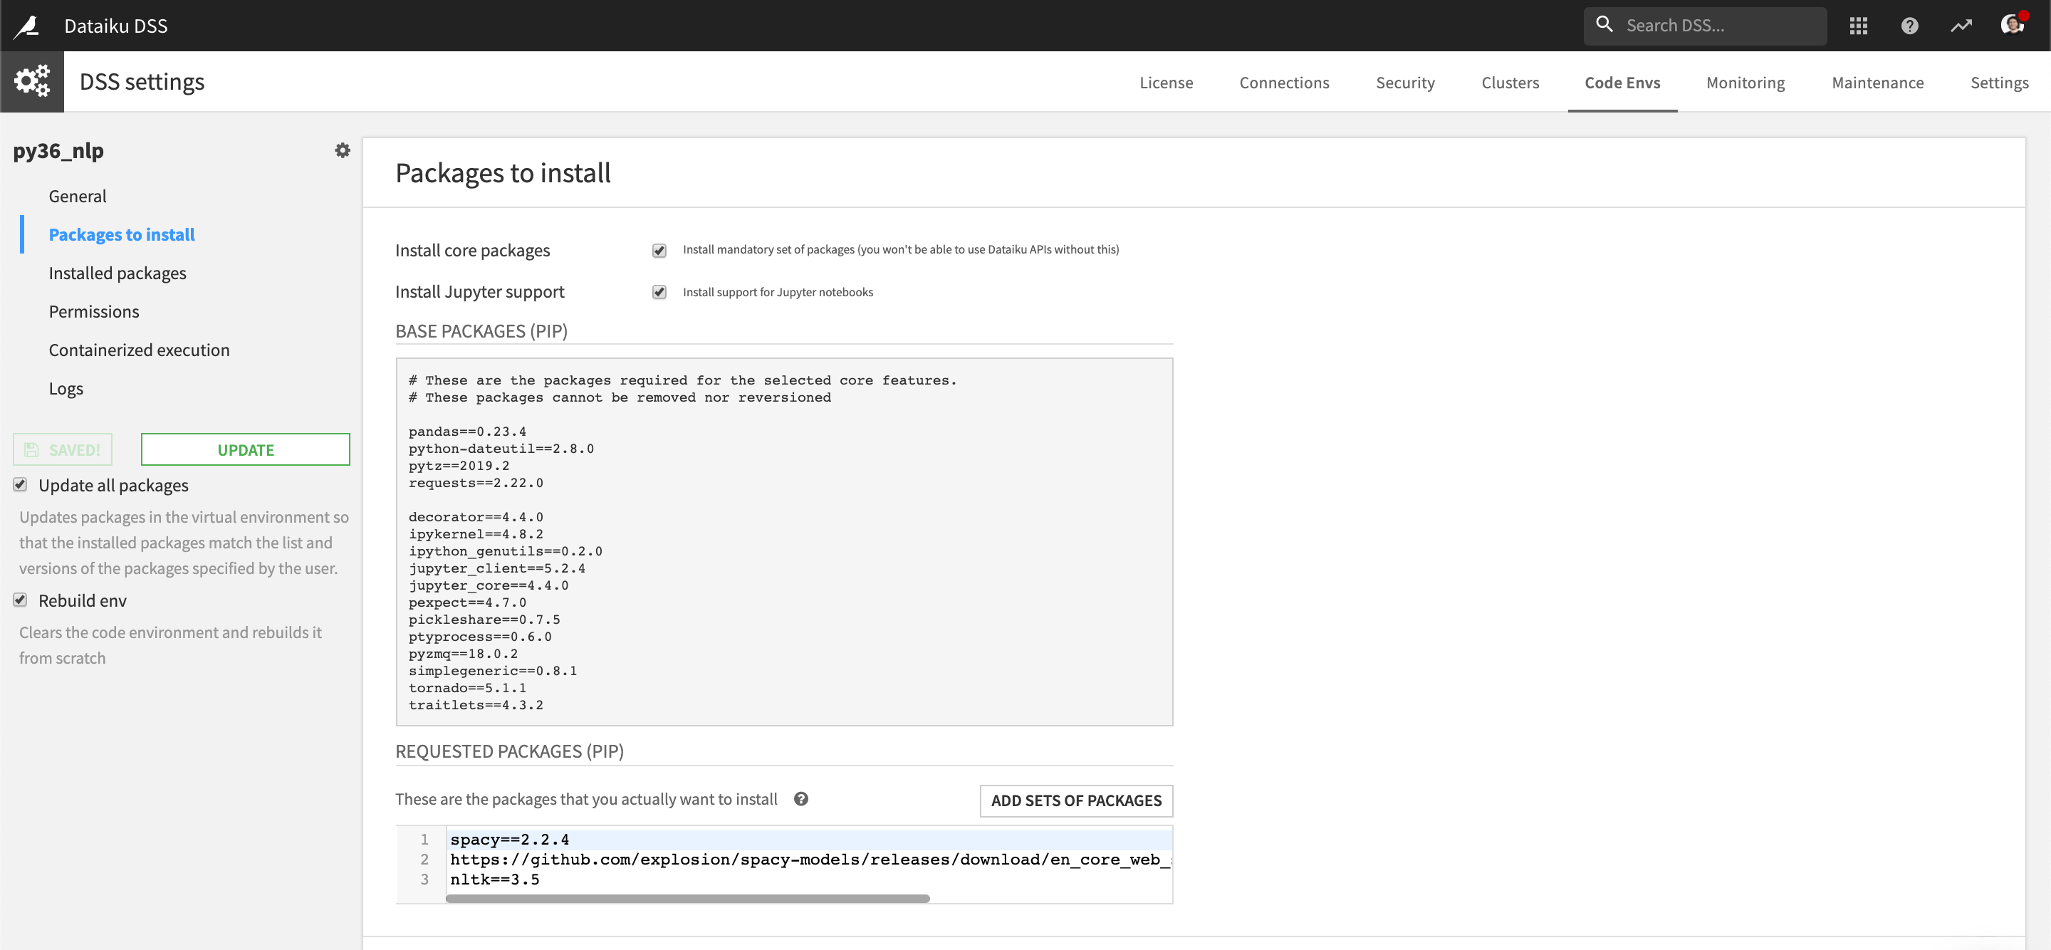Toggle Install core packages checkbox
Viewport: 2051px width, 950px height.
[x=659, y=251]
